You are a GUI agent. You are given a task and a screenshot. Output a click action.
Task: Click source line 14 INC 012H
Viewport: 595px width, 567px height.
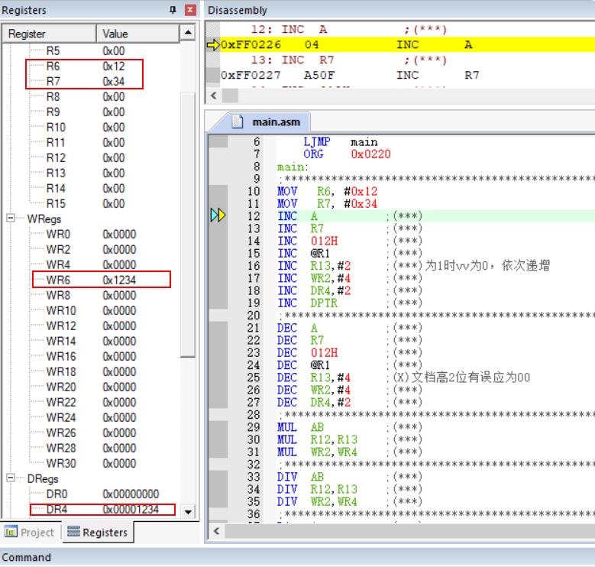307,241
